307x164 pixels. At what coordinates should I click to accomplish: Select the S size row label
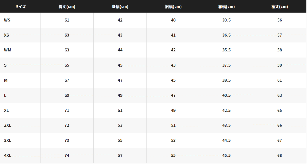pyautogui.click(x=5, y=65)
